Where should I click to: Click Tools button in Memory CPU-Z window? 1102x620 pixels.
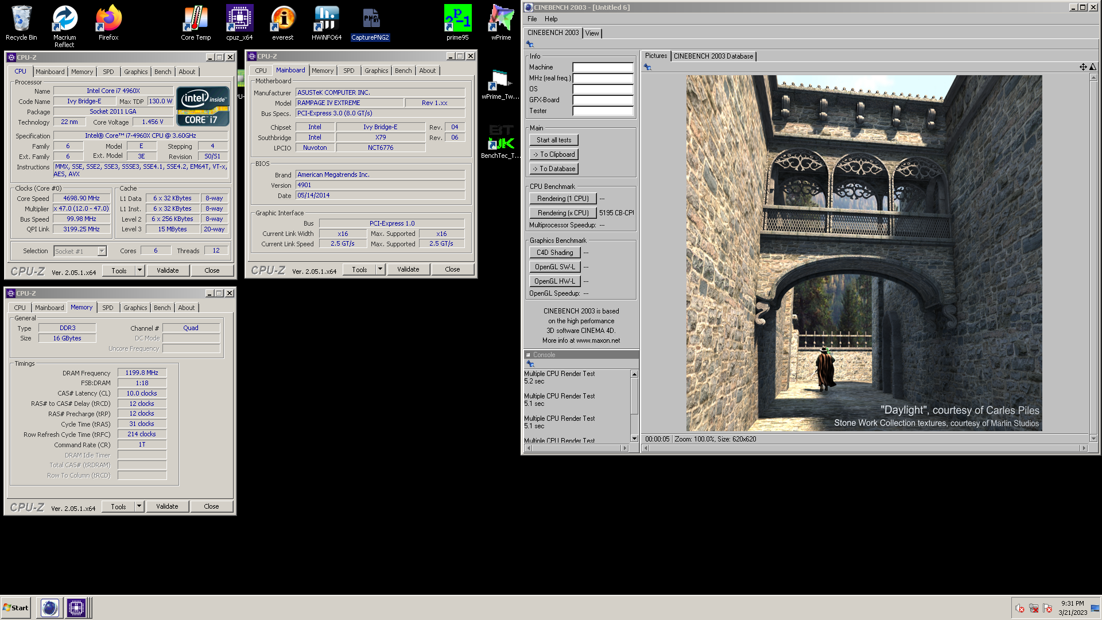pos(118,506)
